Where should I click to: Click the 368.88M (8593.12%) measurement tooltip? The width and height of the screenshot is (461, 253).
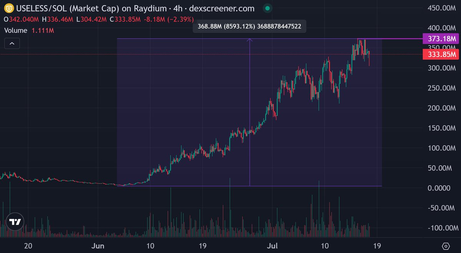point(250,26)
